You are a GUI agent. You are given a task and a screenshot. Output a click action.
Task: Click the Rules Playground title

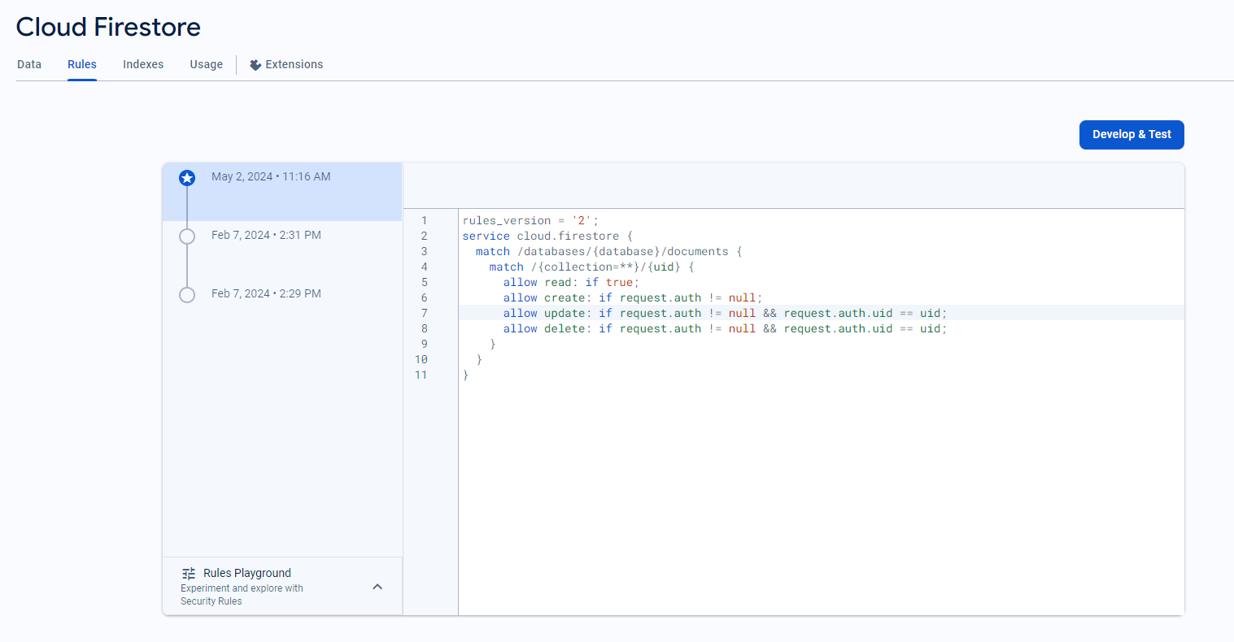[x=247, y=574]
